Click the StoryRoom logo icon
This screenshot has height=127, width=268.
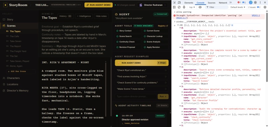click(5, 5)
